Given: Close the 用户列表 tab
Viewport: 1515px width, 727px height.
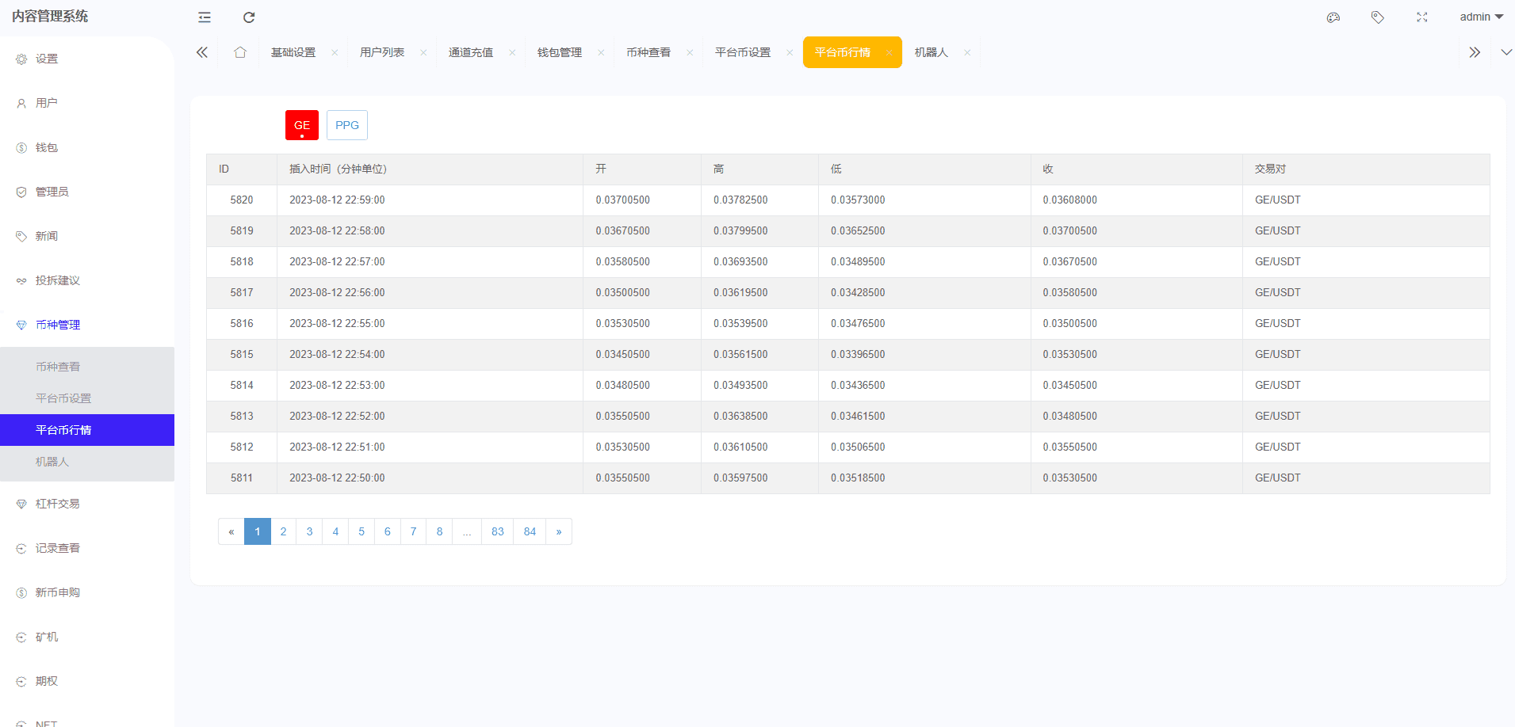Looking at the screenshot, I should 423,53.
